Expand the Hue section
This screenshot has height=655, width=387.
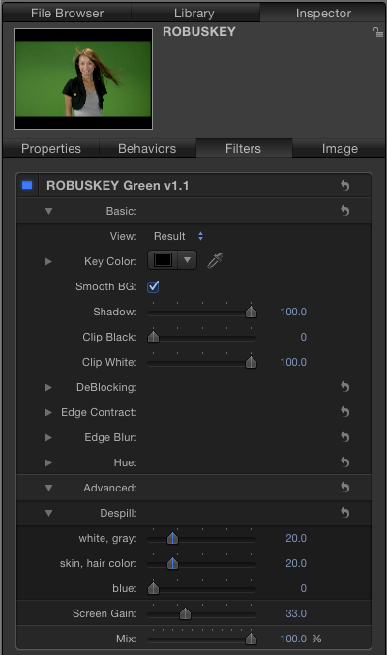(48, 462)
